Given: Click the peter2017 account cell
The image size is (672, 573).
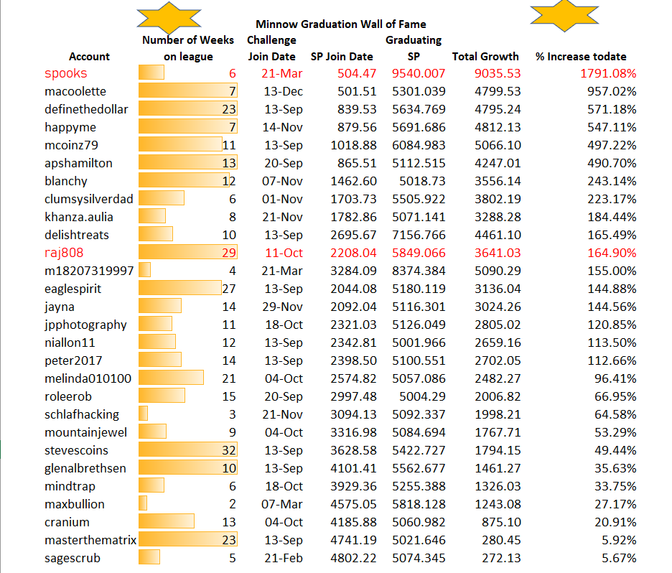Looking at the screenshot, I should 73,361.
